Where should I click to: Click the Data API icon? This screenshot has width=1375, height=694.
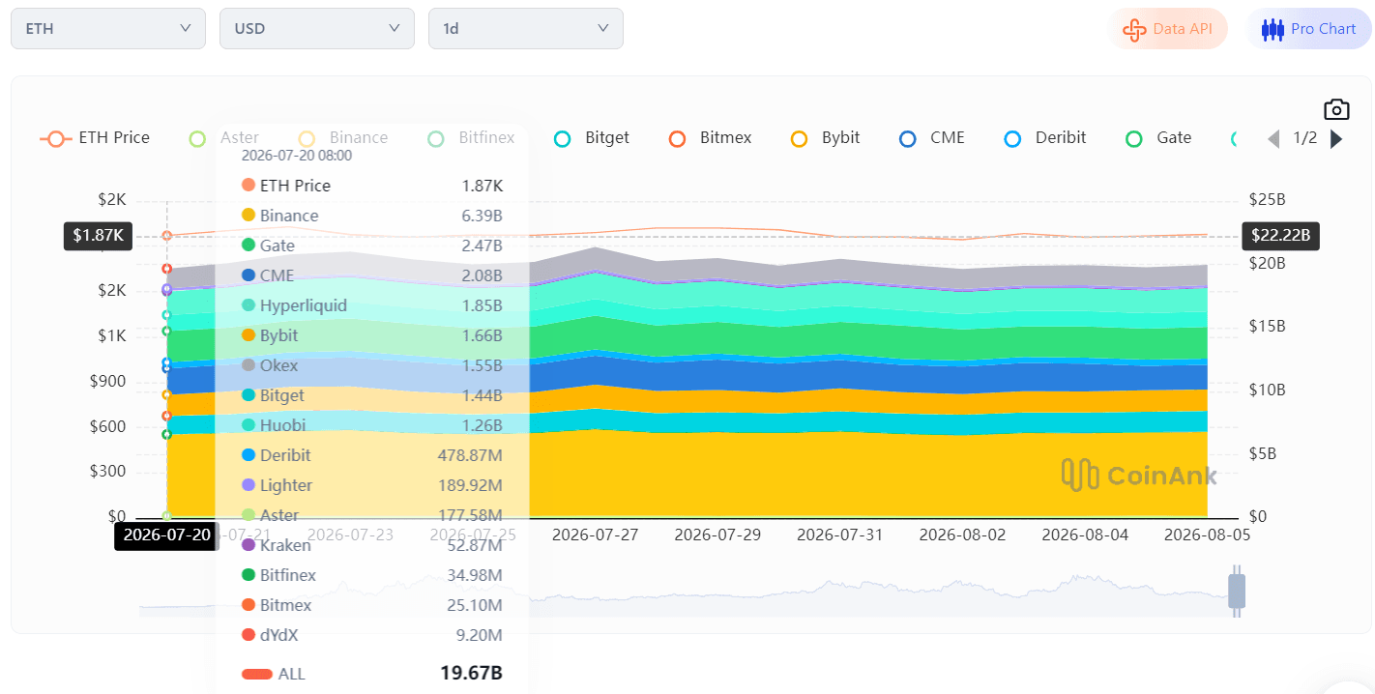[1134, 29]
